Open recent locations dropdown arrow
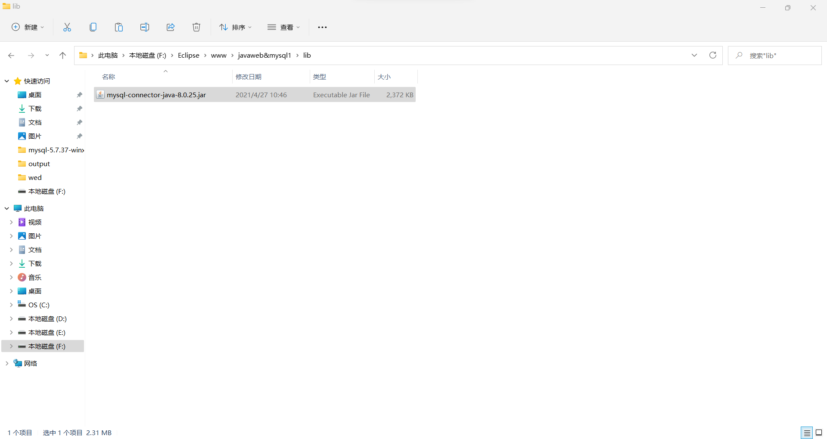Screen dimensions: 827x439 47,56
